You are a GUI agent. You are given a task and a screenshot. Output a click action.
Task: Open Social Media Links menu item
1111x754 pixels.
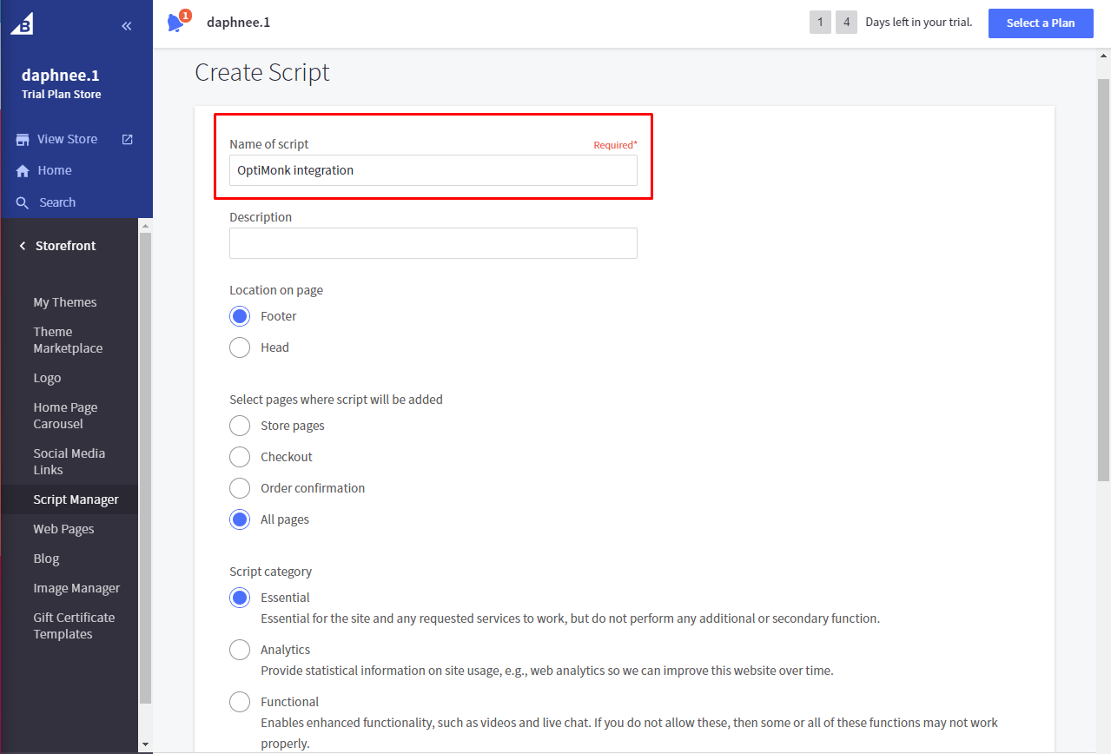click(69, 461)
